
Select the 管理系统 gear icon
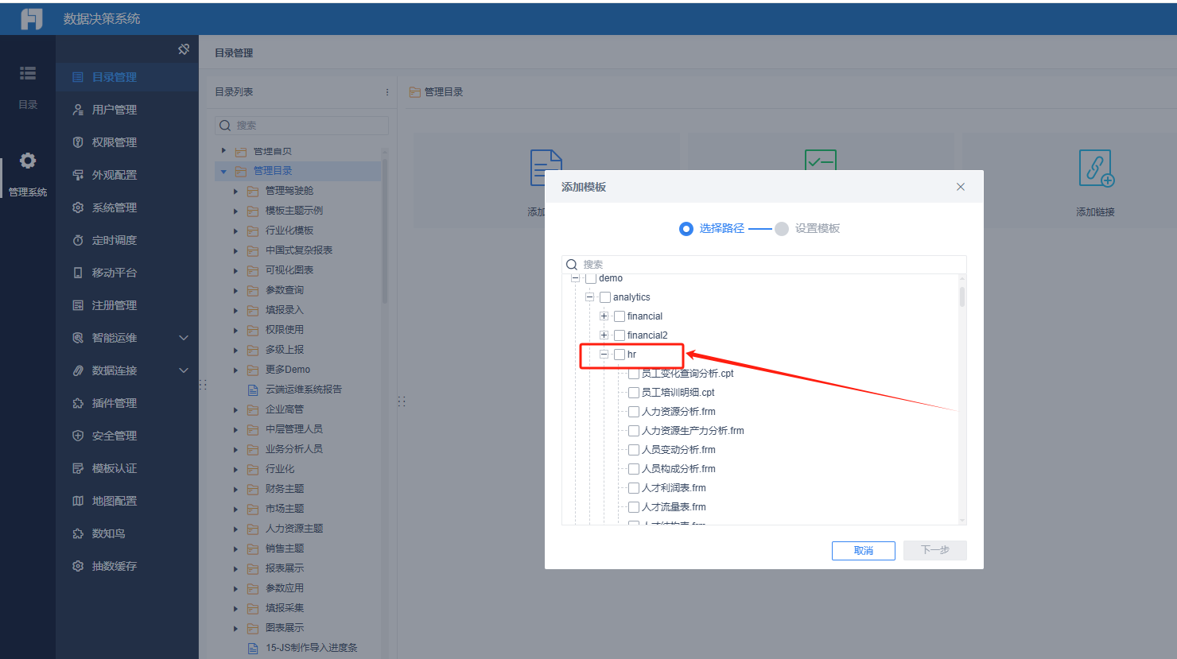coord(28,161)
